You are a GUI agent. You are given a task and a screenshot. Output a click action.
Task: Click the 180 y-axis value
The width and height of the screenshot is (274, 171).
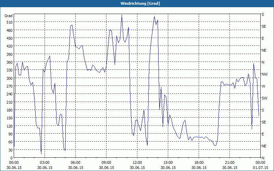[x=10, y=110]
